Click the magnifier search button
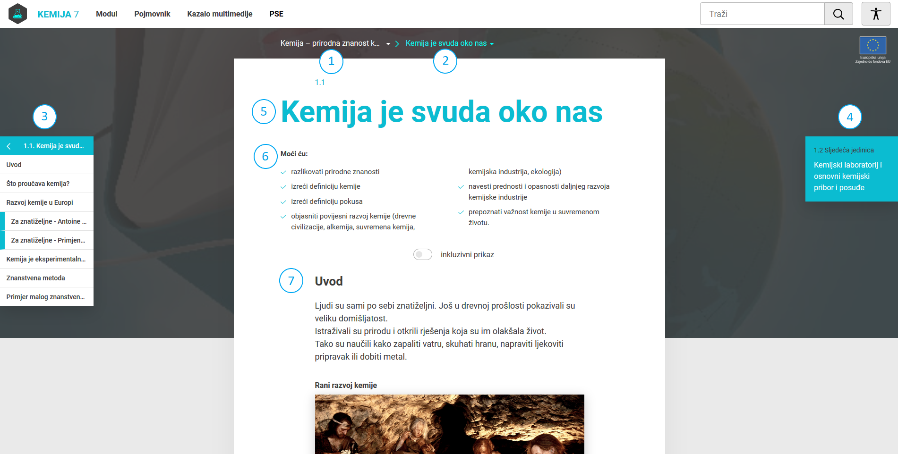 coord(838,14)
